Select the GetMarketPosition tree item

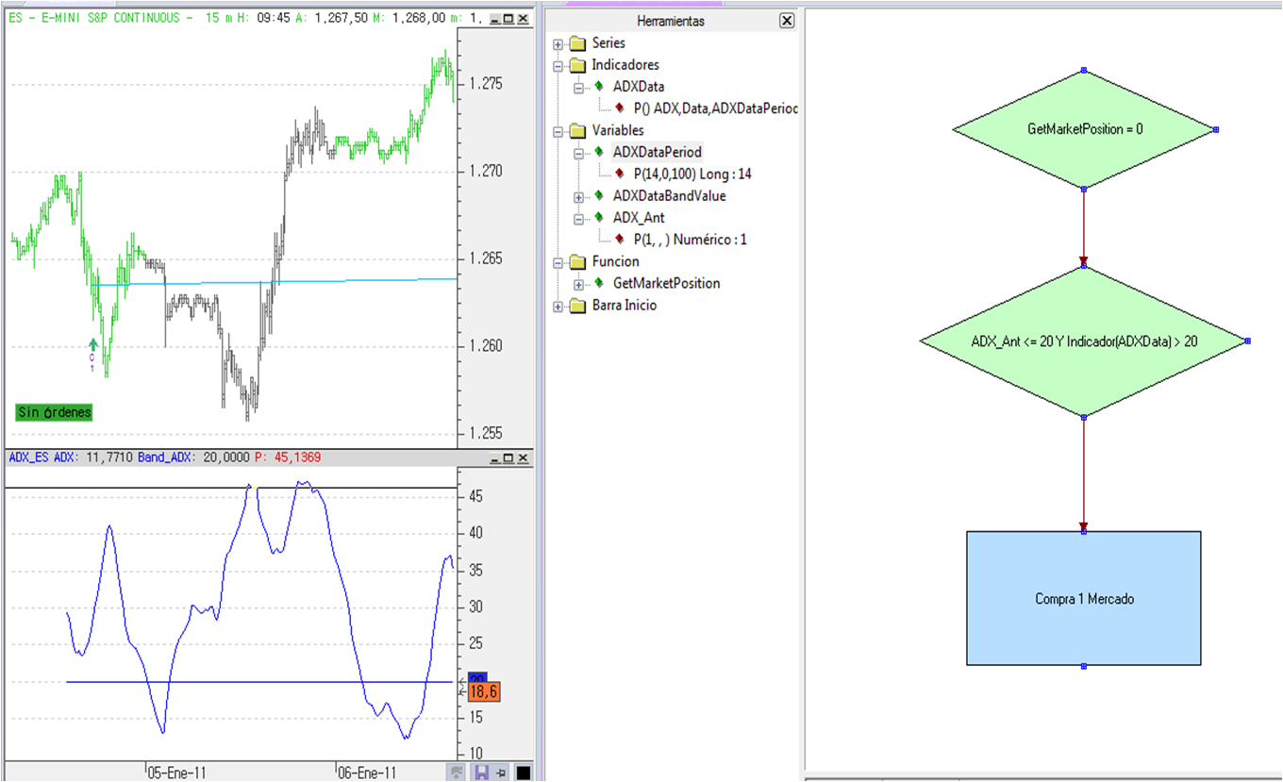click(x=666, y=283)
